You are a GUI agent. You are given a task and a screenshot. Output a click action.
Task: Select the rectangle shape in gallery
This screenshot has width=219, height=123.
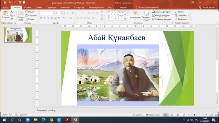tap(118, 12)
